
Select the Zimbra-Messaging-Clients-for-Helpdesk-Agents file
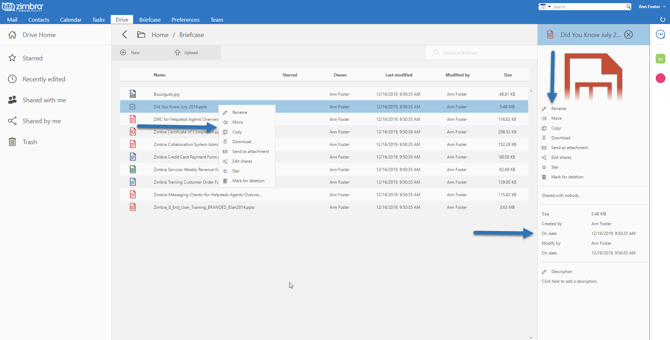324,194
